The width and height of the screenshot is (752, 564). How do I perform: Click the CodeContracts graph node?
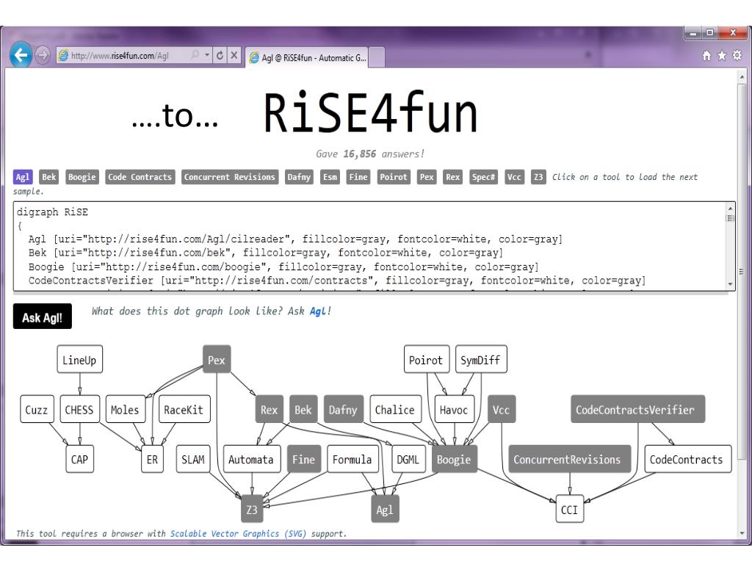(x=687, y=459)
